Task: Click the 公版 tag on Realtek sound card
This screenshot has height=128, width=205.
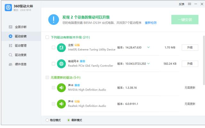Action: (77, 101)
